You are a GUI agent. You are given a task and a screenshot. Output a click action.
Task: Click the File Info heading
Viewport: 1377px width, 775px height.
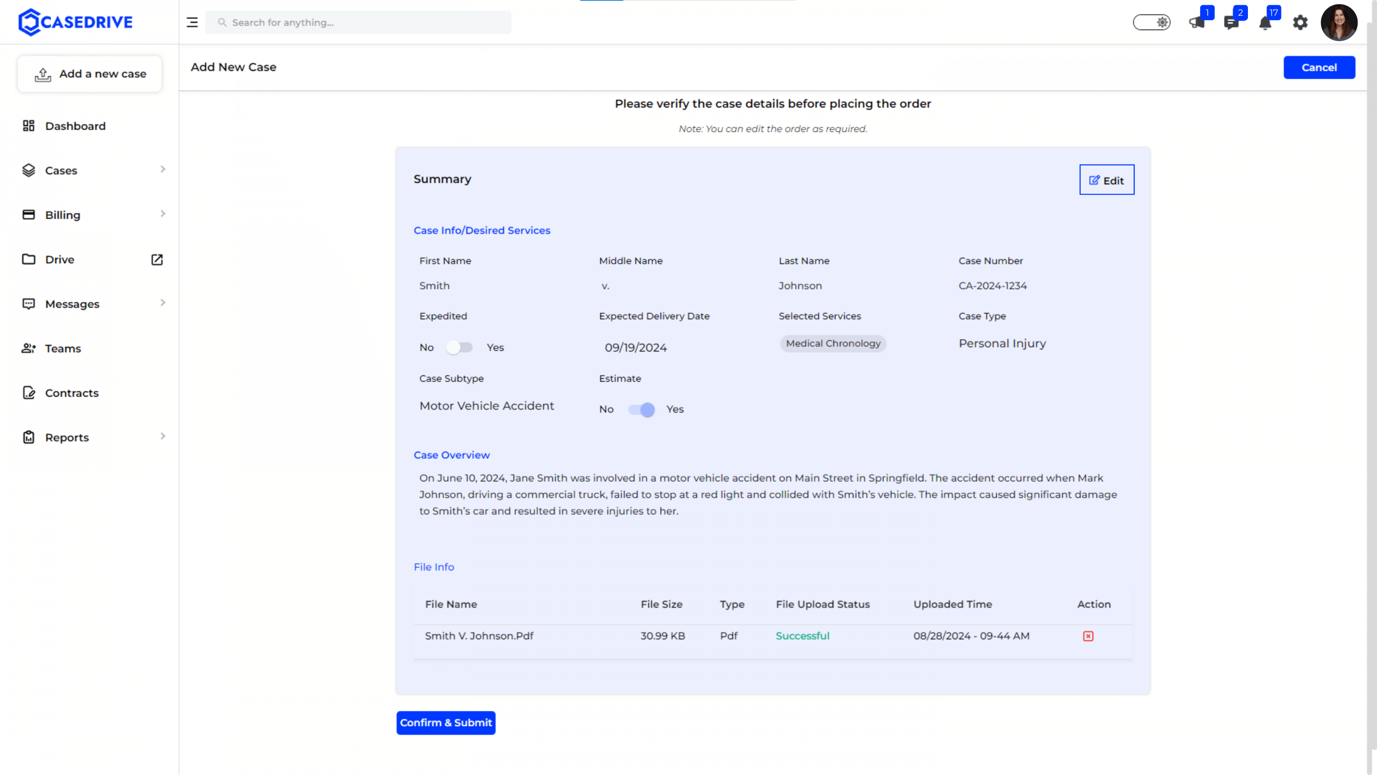click(434, 567)
